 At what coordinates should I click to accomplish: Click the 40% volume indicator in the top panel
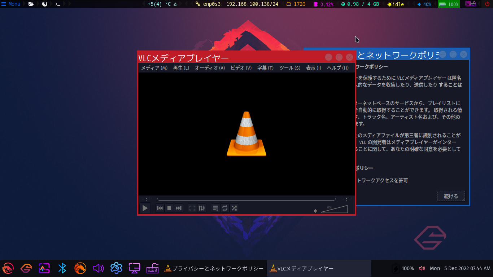pos(424,4)
